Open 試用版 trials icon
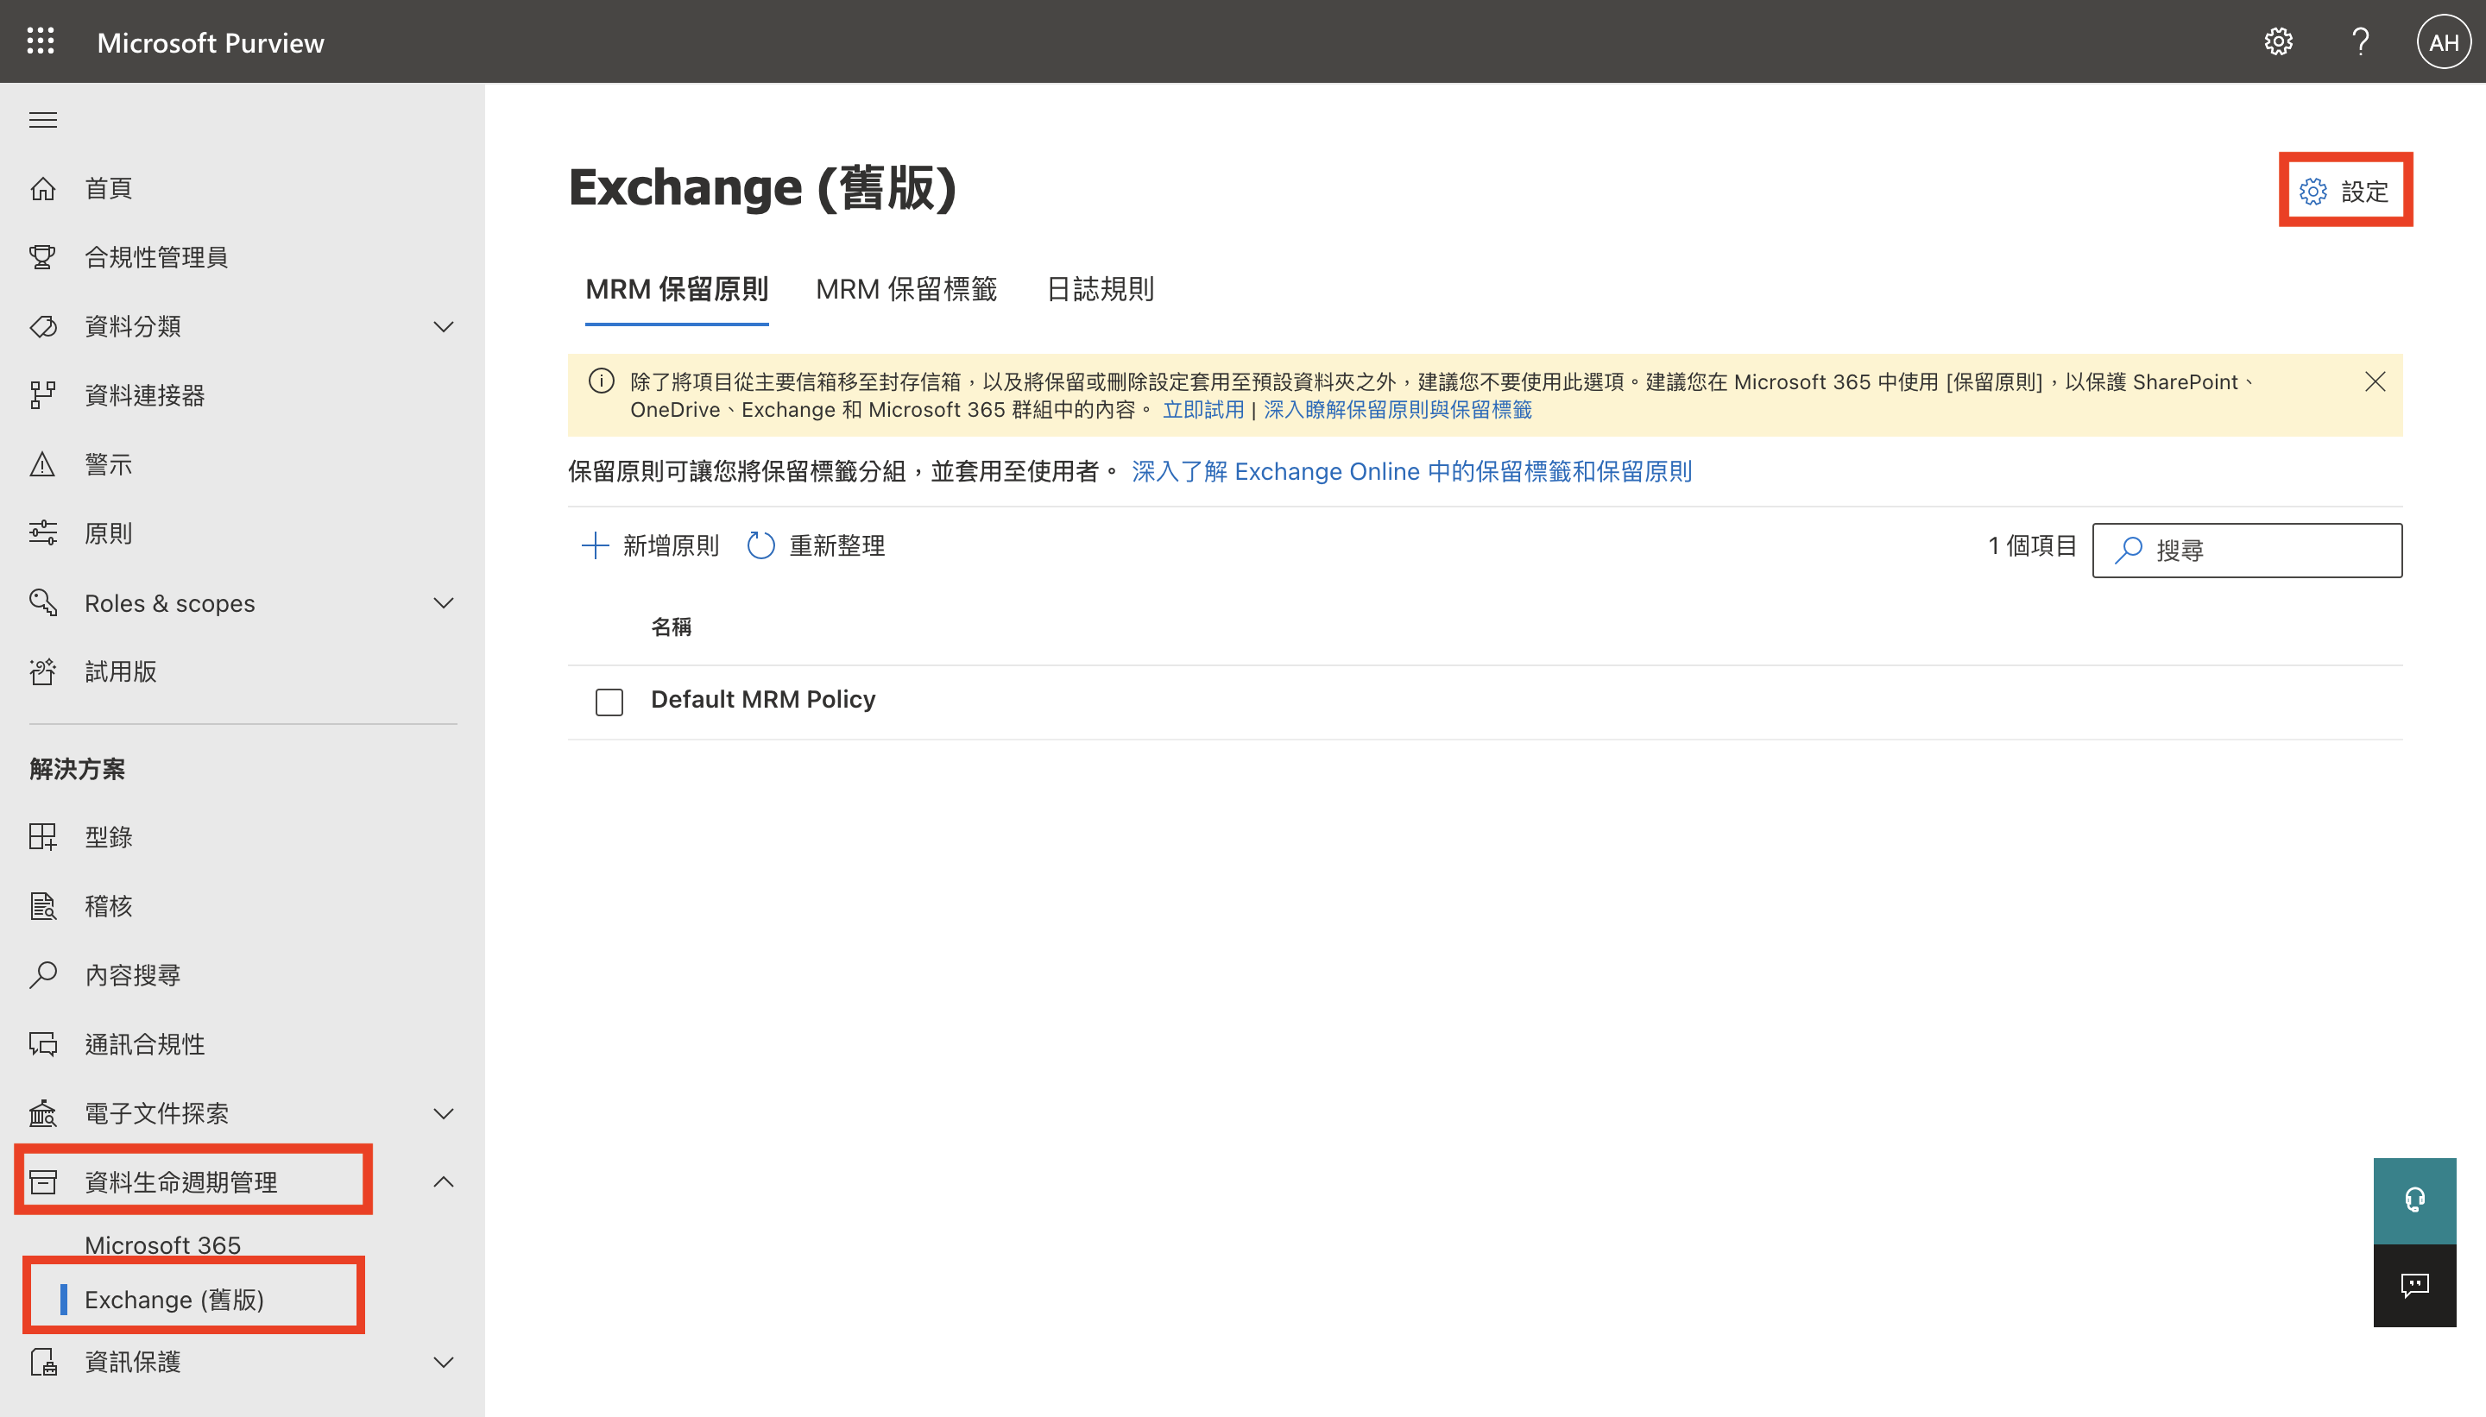This screenshot has height=1417, width=2486. 43,671
